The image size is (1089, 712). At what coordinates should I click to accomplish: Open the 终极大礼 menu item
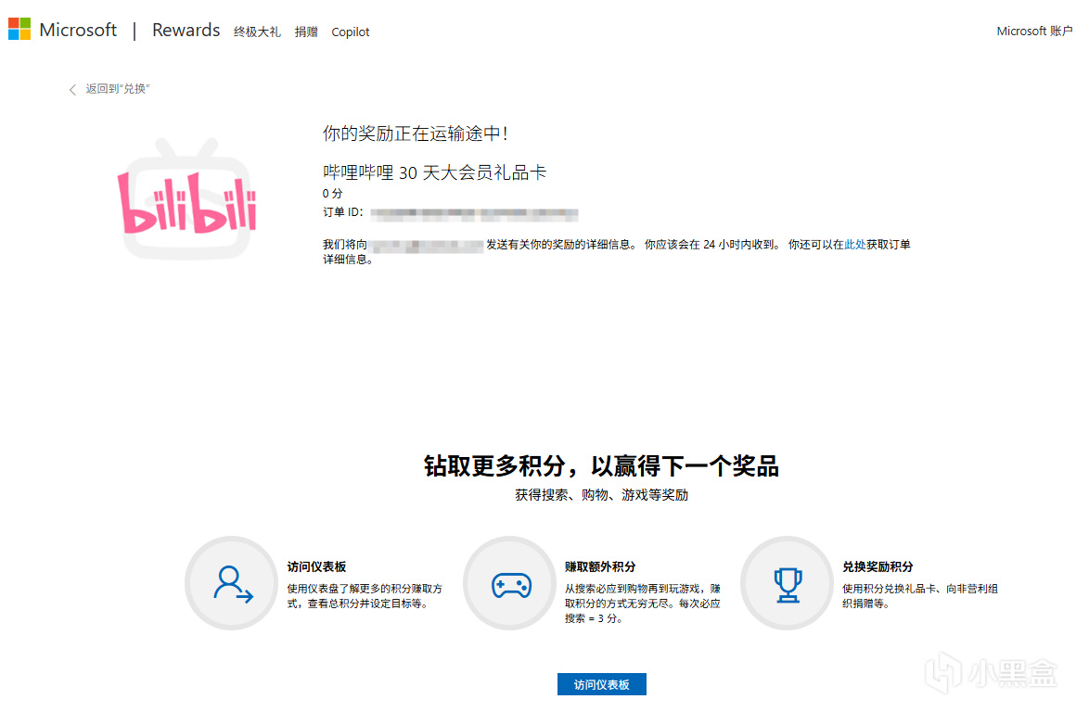(x=257, y=32)
